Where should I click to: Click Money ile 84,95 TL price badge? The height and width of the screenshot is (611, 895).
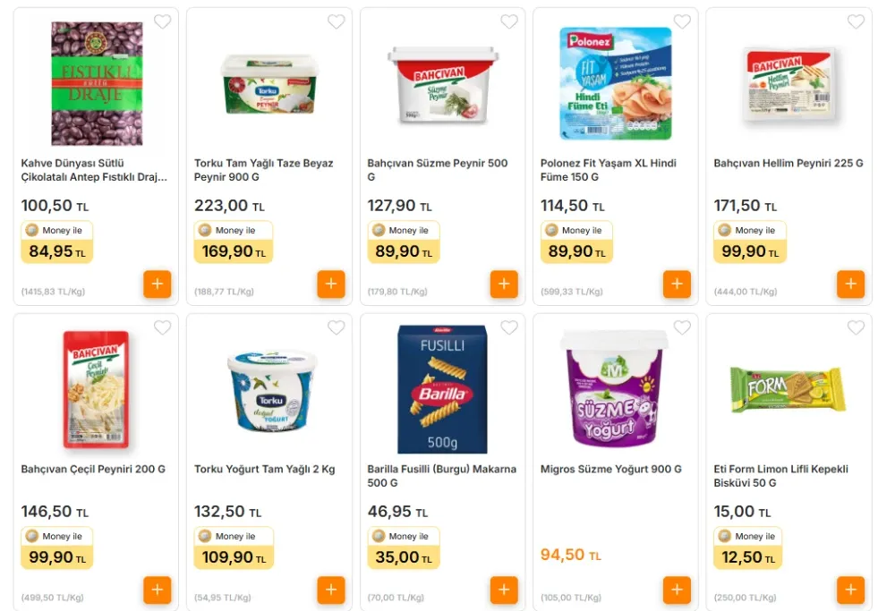(x=56, y=242)
